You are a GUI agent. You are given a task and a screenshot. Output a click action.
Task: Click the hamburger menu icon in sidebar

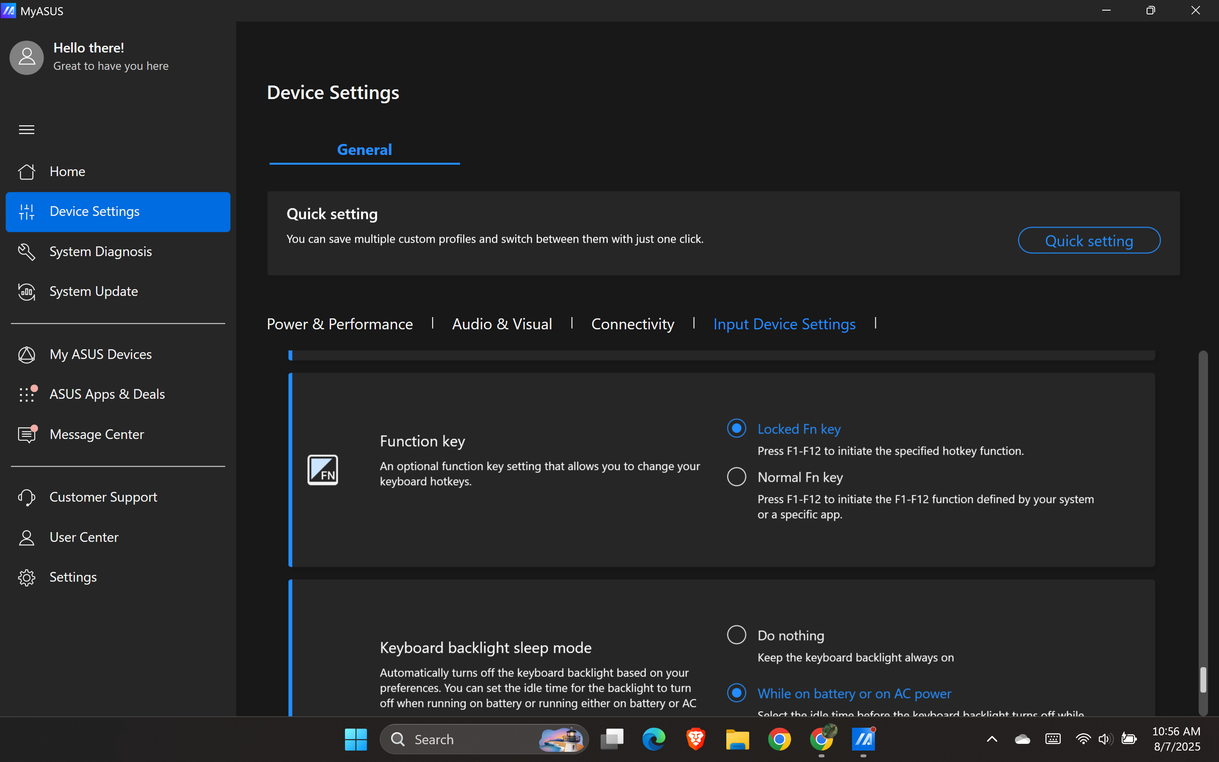[26, 130]
